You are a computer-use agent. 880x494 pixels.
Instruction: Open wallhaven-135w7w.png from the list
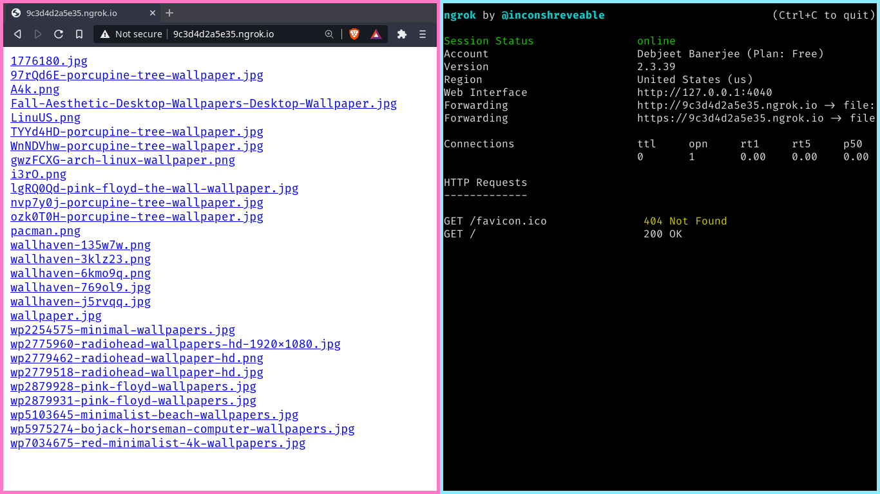click(x=80, y=245)
